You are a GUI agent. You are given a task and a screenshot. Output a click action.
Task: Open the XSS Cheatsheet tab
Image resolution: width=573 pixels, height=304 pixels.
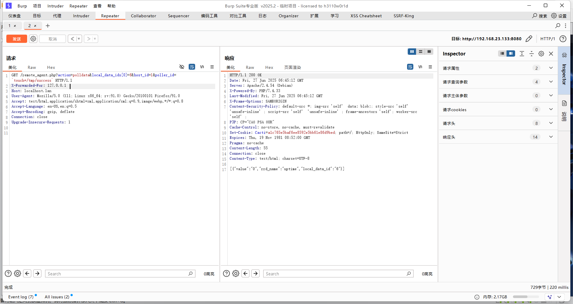(x=366, y=16)
